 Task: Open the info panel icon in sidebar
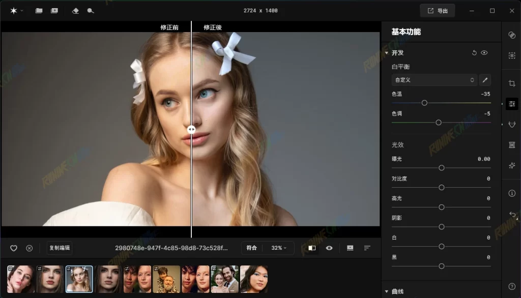coord(512,193)
